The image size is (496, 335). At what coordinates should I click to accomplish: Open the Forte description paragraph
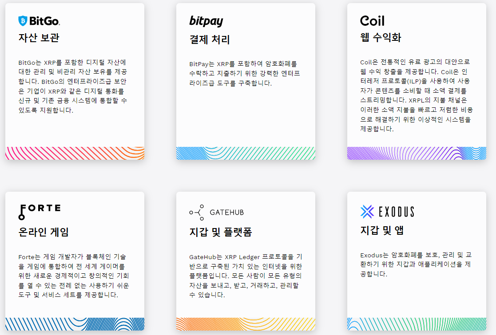(x=74, y=276)
